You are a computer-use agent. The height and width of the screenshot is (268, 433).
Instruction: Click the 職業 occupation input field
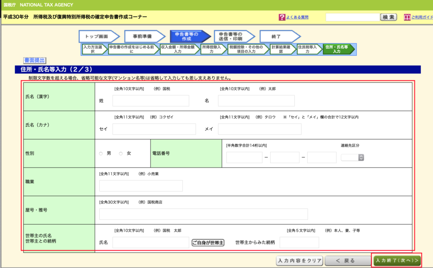click(141, 186)
